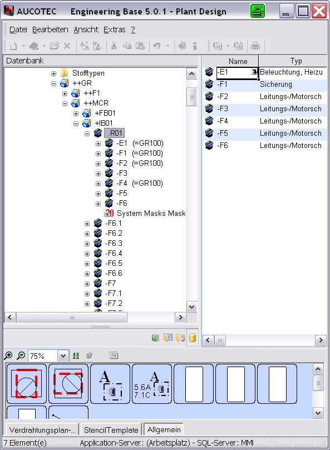The height and width of the screenshot is (450, 330).
Task: Click the yellow database cylinder icon
Action: pos(193,338)
